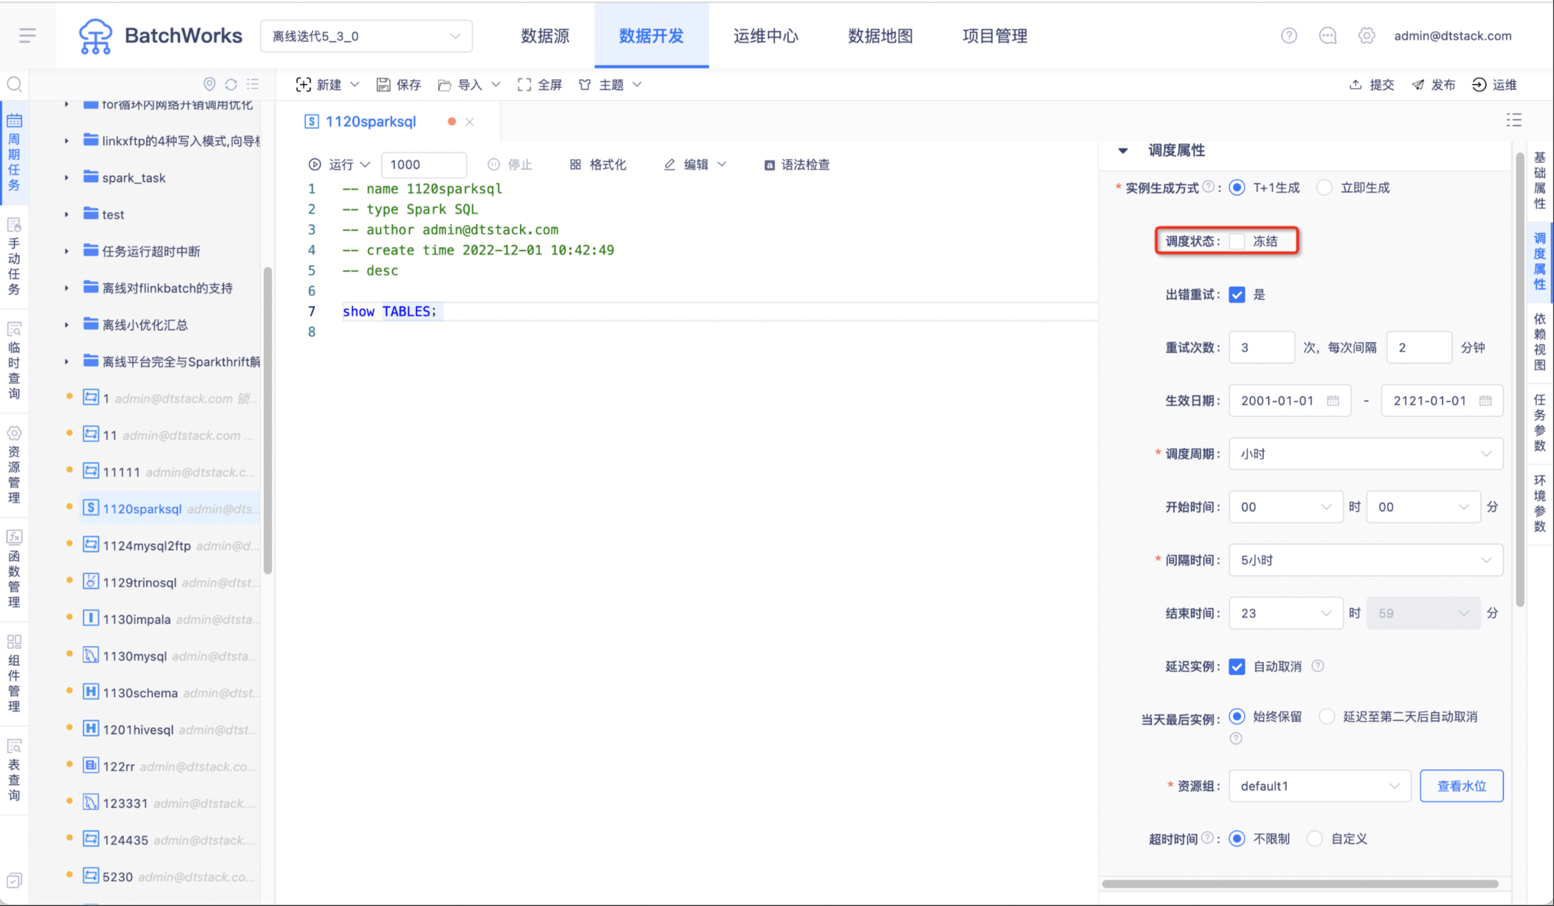Click the search magnifier icon in sidebar

pyautogui.click(x=14, y=84)
